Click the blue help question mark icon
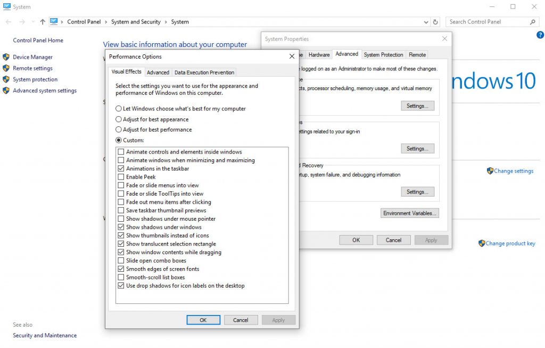 [x=540, y=35]
